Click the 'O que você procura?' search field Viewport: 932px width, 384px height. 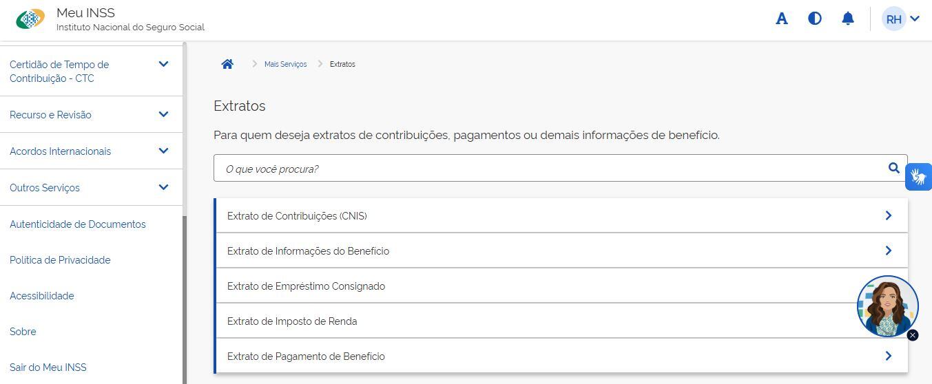click(x=551, y=169)
